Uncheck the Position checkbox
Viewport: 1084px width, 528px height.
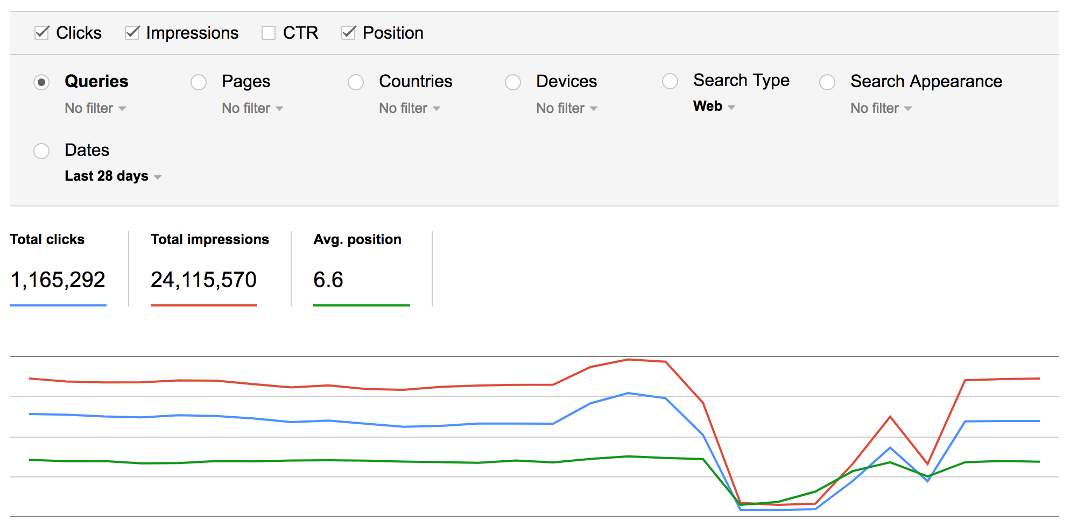pos(348,33)
